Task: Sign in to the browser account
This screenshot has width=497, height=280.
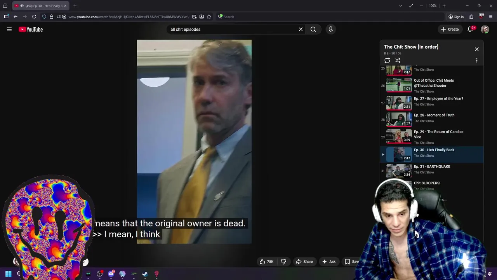Action: pyautogui.click(x=456, y=17)
